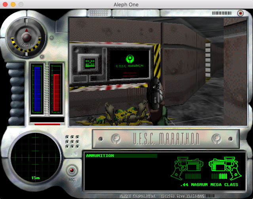The width and height of the screenshot is (253, 199).
Task: Click the green Marathon logo on terminal screen
Action: (x=130, y=59)
